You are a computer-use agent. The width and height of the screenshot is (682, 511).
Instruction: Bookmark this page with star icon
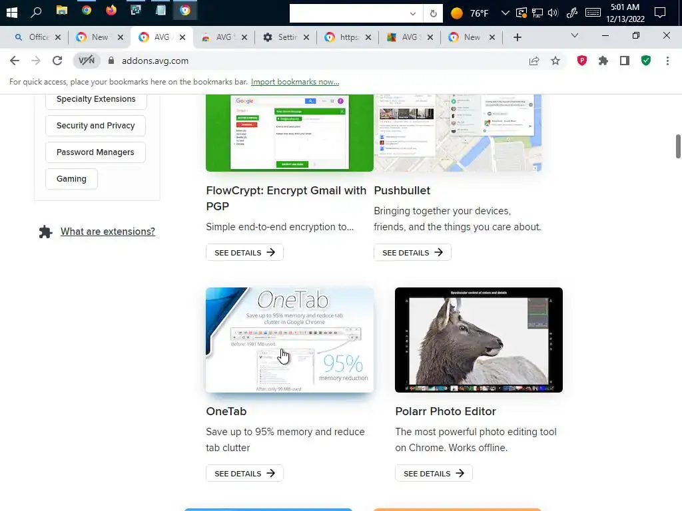point(555,61)
